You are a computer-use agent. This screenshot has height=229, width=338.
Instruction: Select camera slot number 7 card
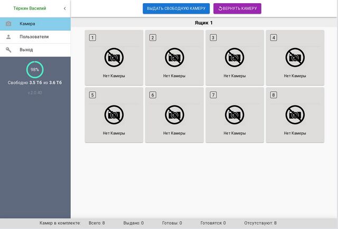coord(234,114)
